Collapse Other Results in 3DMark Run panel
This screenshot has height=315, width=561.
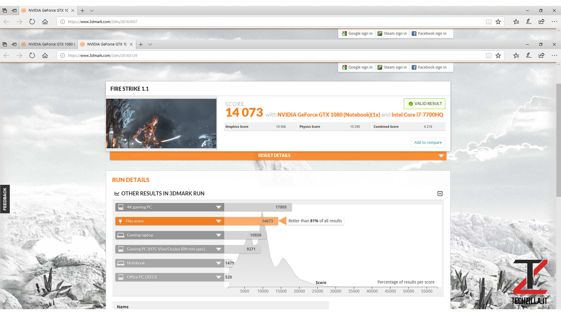[x=440, y=194]
